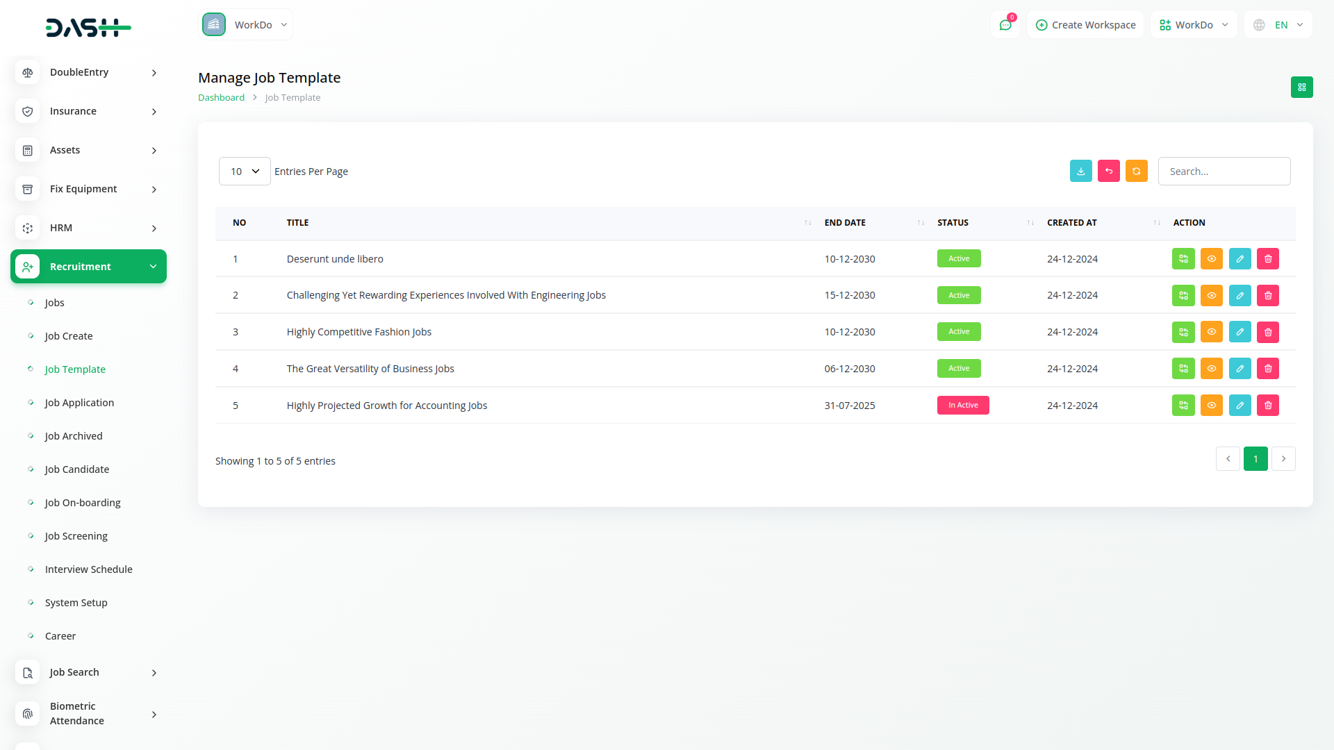Screen dimensions: 1334x750
Task: Open the chat messages icon
Action: click(1005, 25)
